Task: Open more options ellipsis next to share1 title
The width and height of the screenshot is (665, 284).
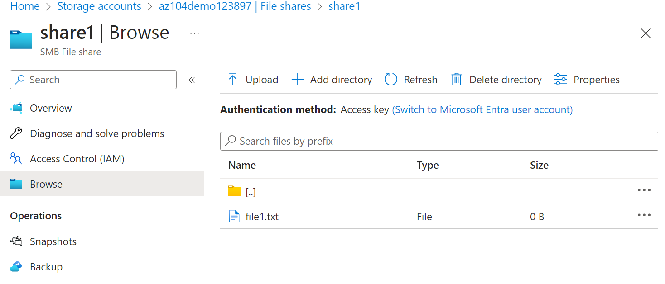Action: click(194, 33)
